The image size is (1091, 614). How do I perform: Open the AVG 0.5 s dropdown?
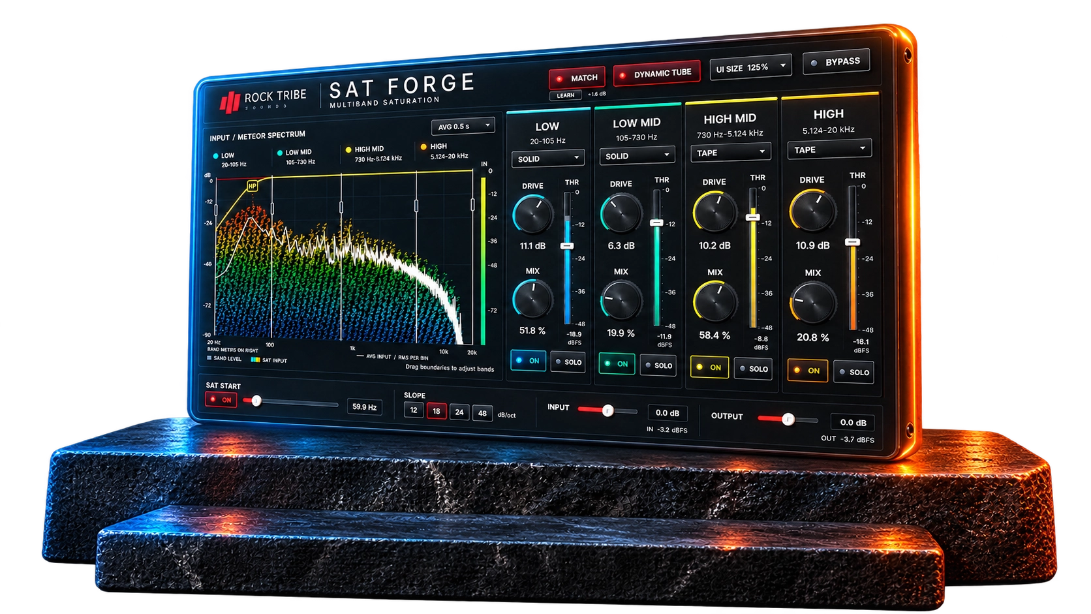click(463, 126)
